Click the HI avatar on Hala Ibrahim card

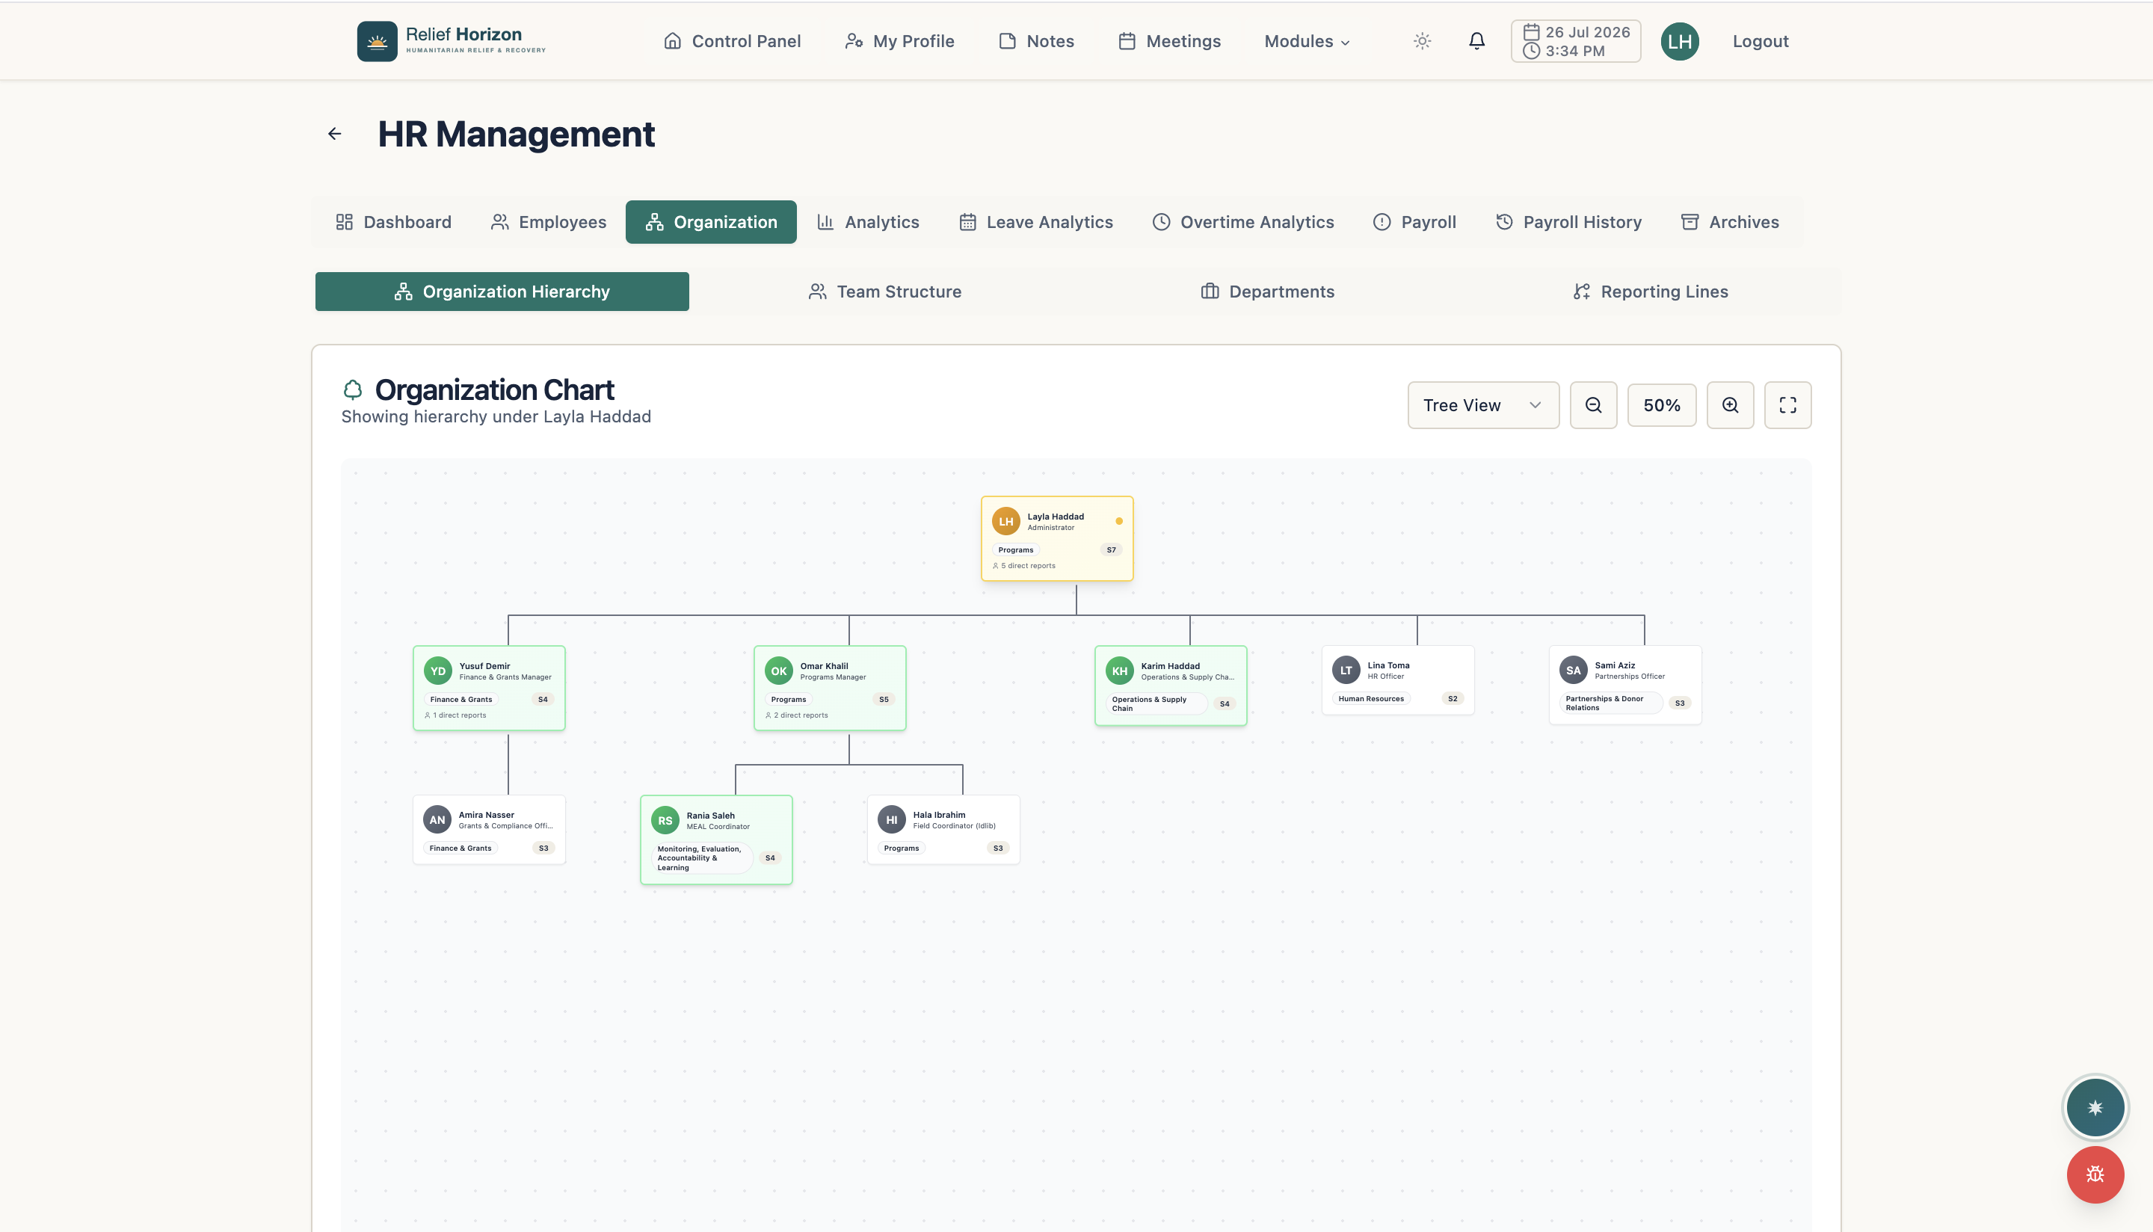coord(892,820)
